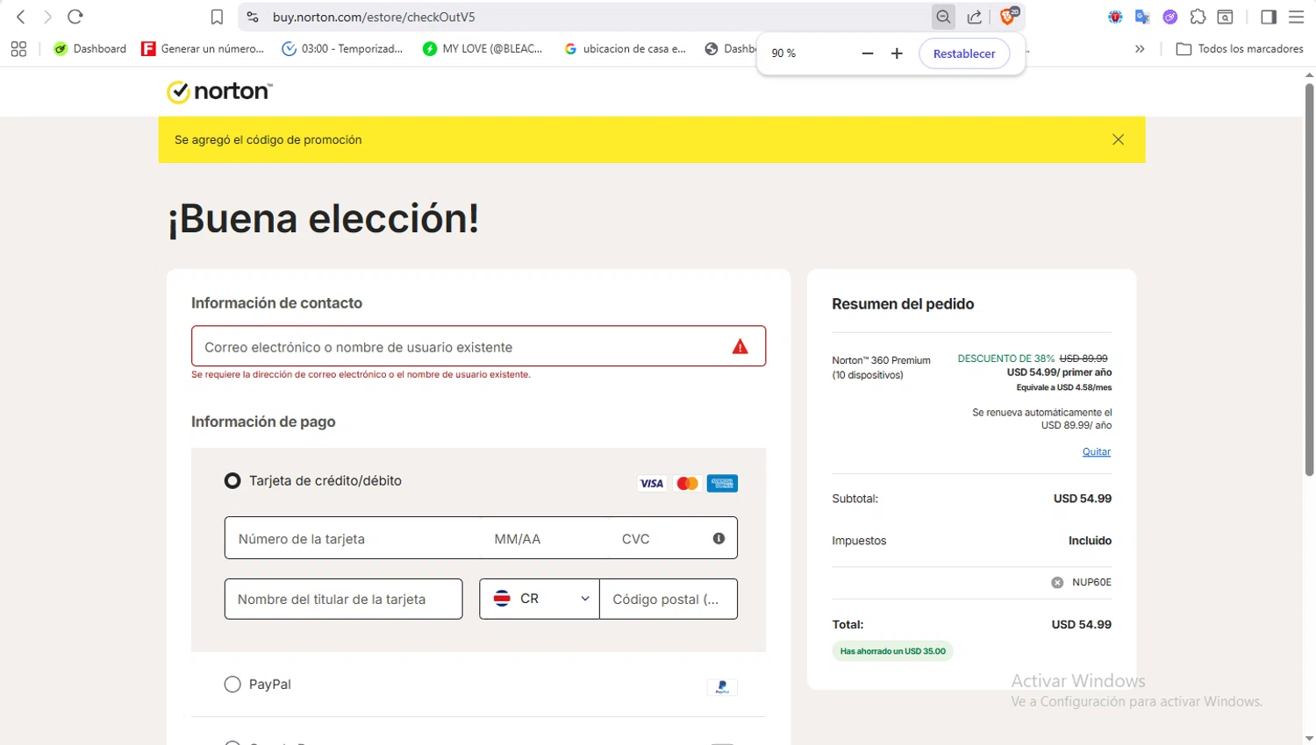Click the translate extension icon
Image resolution: width=1316 pixels, height=745 pixels.
tap(1142, 17)
